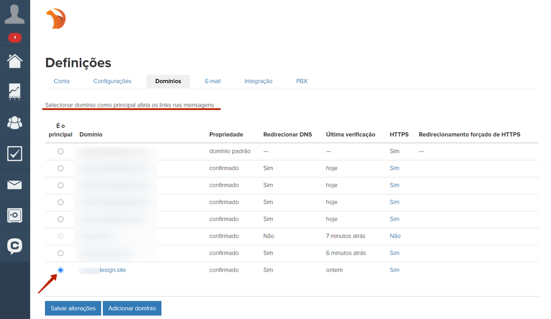Select radio button for design.site domain
This screenshot has width=551, height=319.
[61, 270]
